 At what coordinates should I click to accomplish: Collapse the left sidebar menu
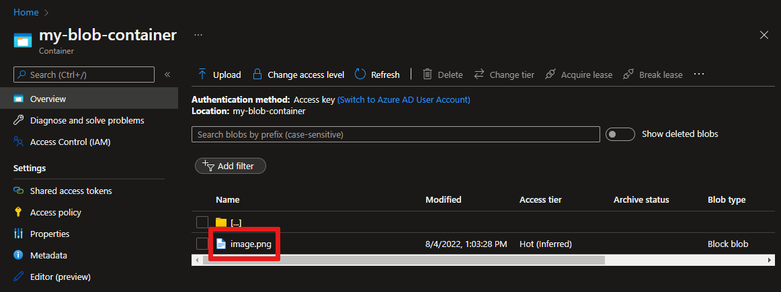point(167,75)
